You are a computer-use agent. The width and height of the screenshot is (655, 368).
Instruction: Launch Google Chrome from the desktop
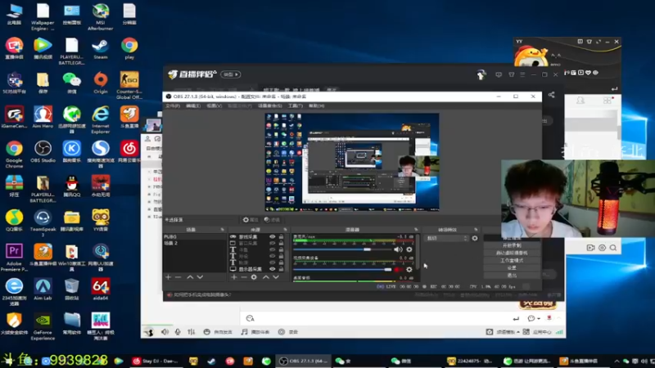click(x=14, y=155)
